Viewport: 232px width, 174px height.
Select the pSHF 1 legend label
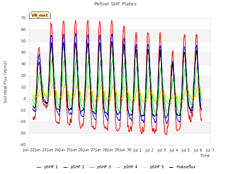coord(51,167)
